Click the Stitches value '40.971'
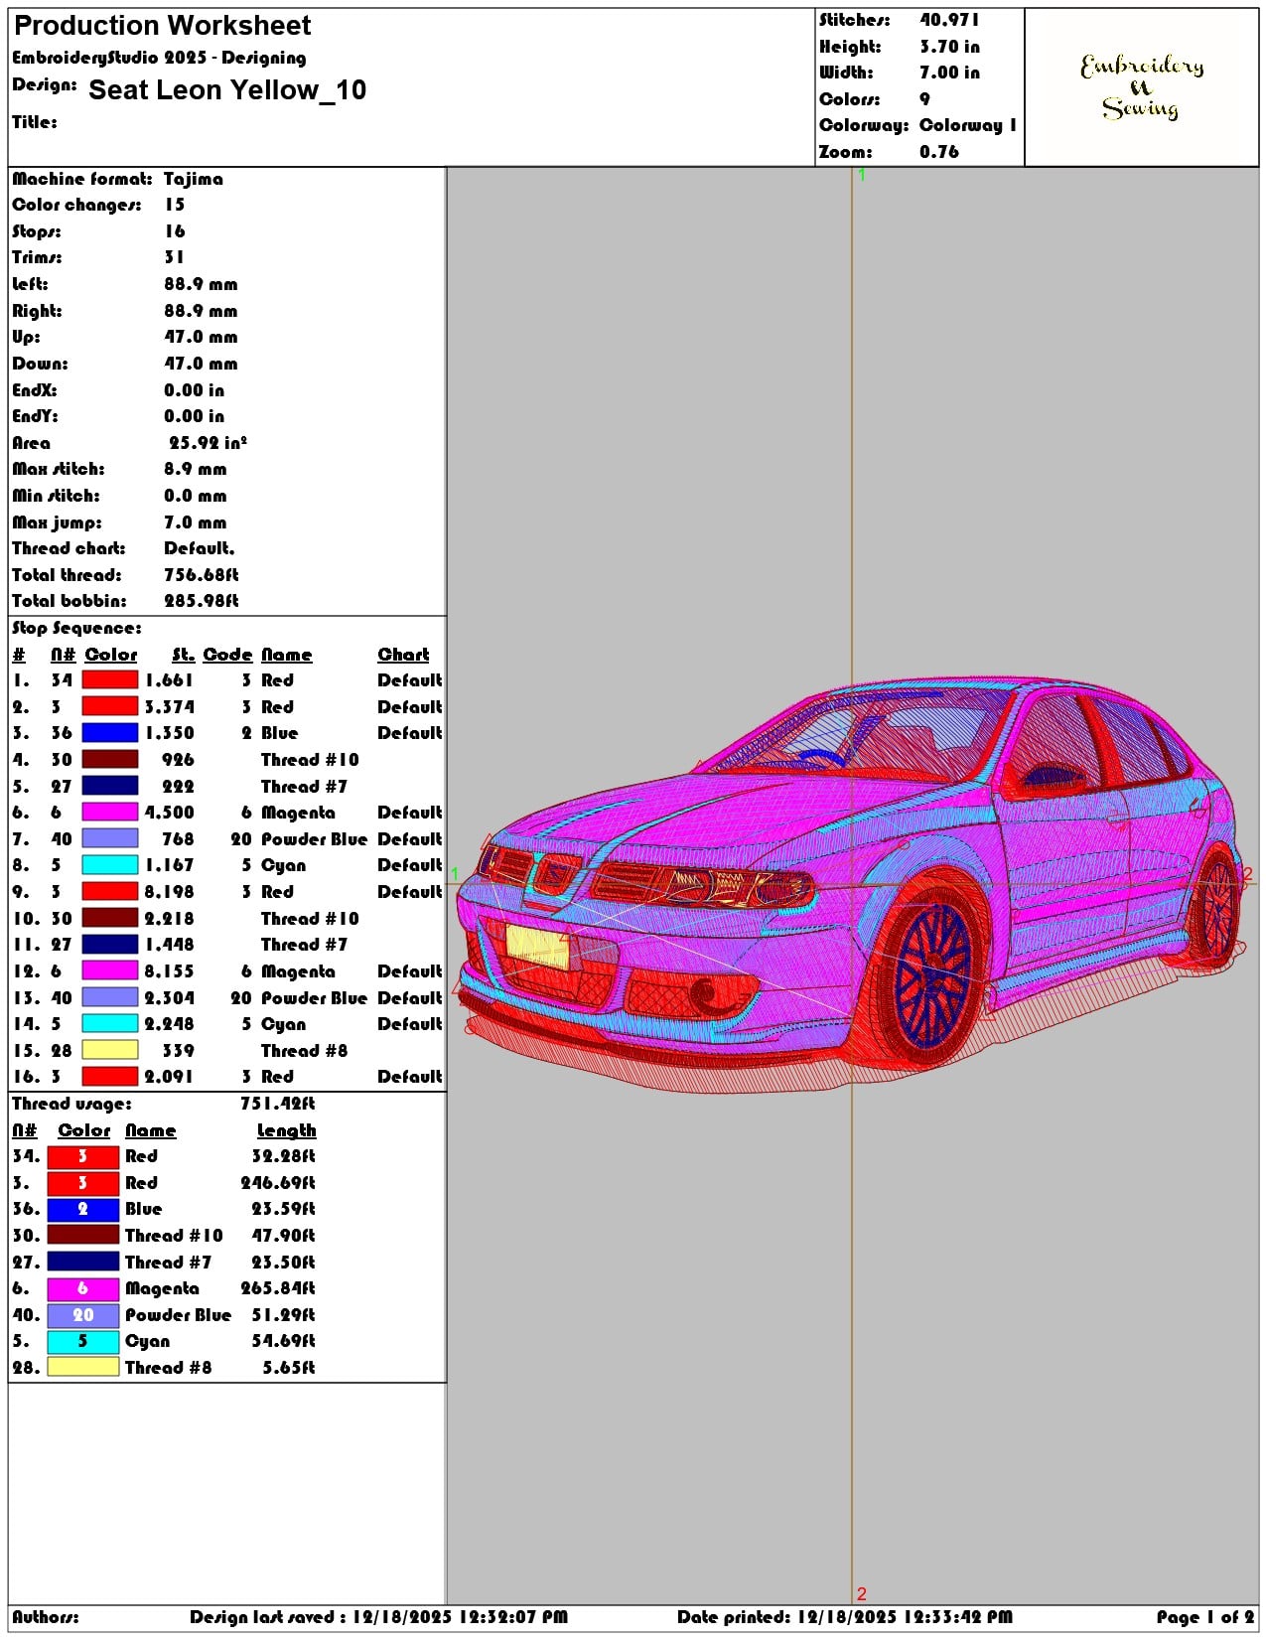1266x1639 pixels. pos(949,20)
